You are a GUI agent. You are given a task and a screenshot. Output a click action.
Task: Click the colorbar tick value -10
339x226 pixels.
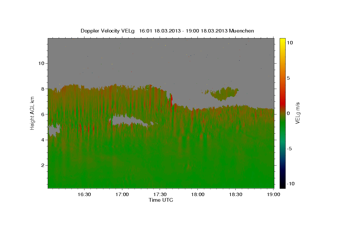(291, 184)
